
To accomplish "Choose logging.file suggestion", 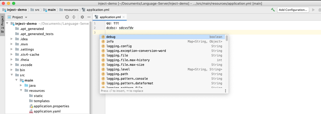I will [162, 55].
